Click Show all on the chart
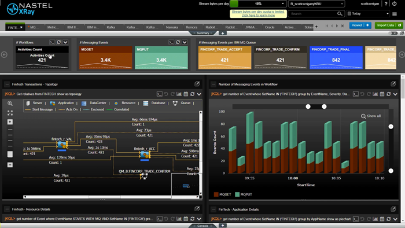Screen dimensions: 405x228 click(371, 116)
